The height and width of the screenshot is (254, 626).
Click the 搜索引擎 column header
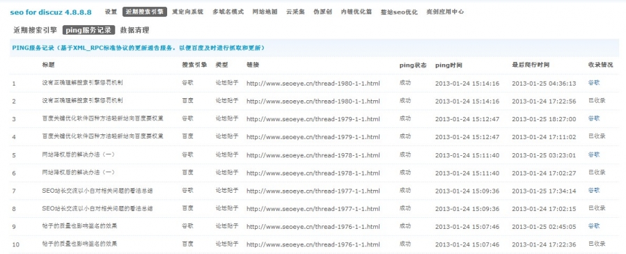[x=194, y=65]
